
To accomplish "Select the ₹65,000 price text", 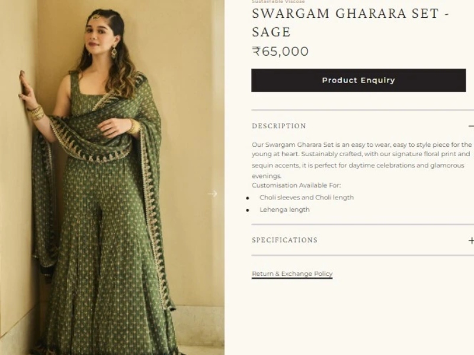I will [280, 51].
